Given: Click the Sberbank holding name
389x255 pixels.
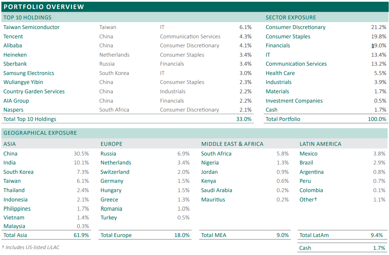Looking at the screenshot, I should coord(15,64).
